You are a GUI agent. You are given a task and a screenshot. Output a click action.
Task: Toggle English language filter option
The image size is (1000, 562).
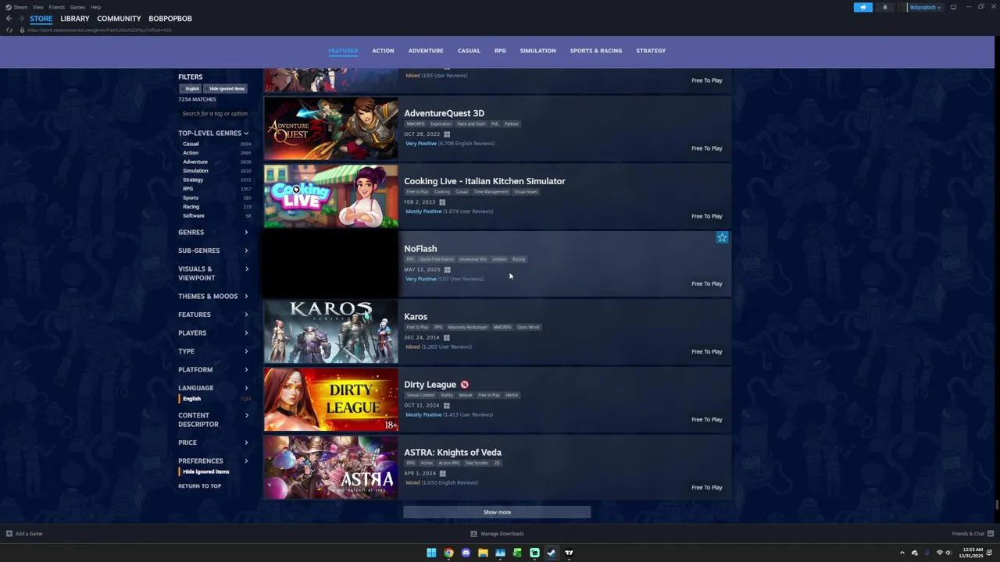[x=192, y=399]
